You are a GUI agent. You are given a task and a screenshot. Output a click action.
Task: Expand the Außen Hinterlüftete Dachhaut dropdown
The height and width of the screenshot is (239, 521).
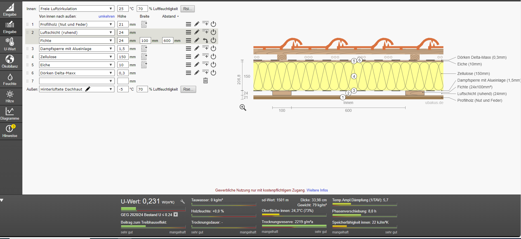111,89
